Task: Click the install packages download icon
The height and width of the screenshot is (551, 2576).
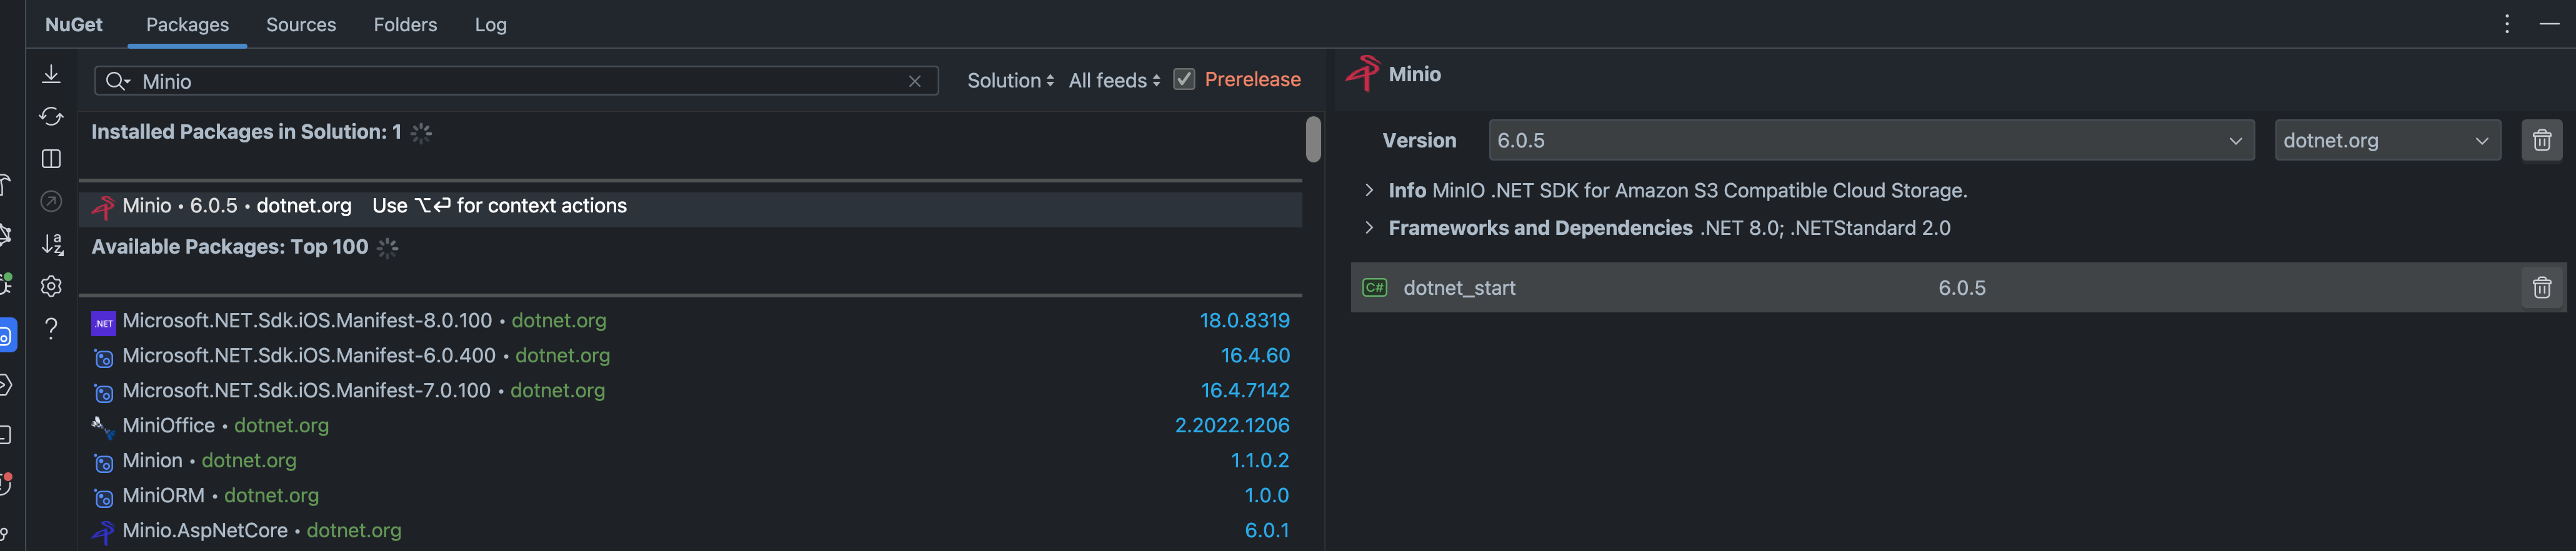Action: [x=51, y=74]
